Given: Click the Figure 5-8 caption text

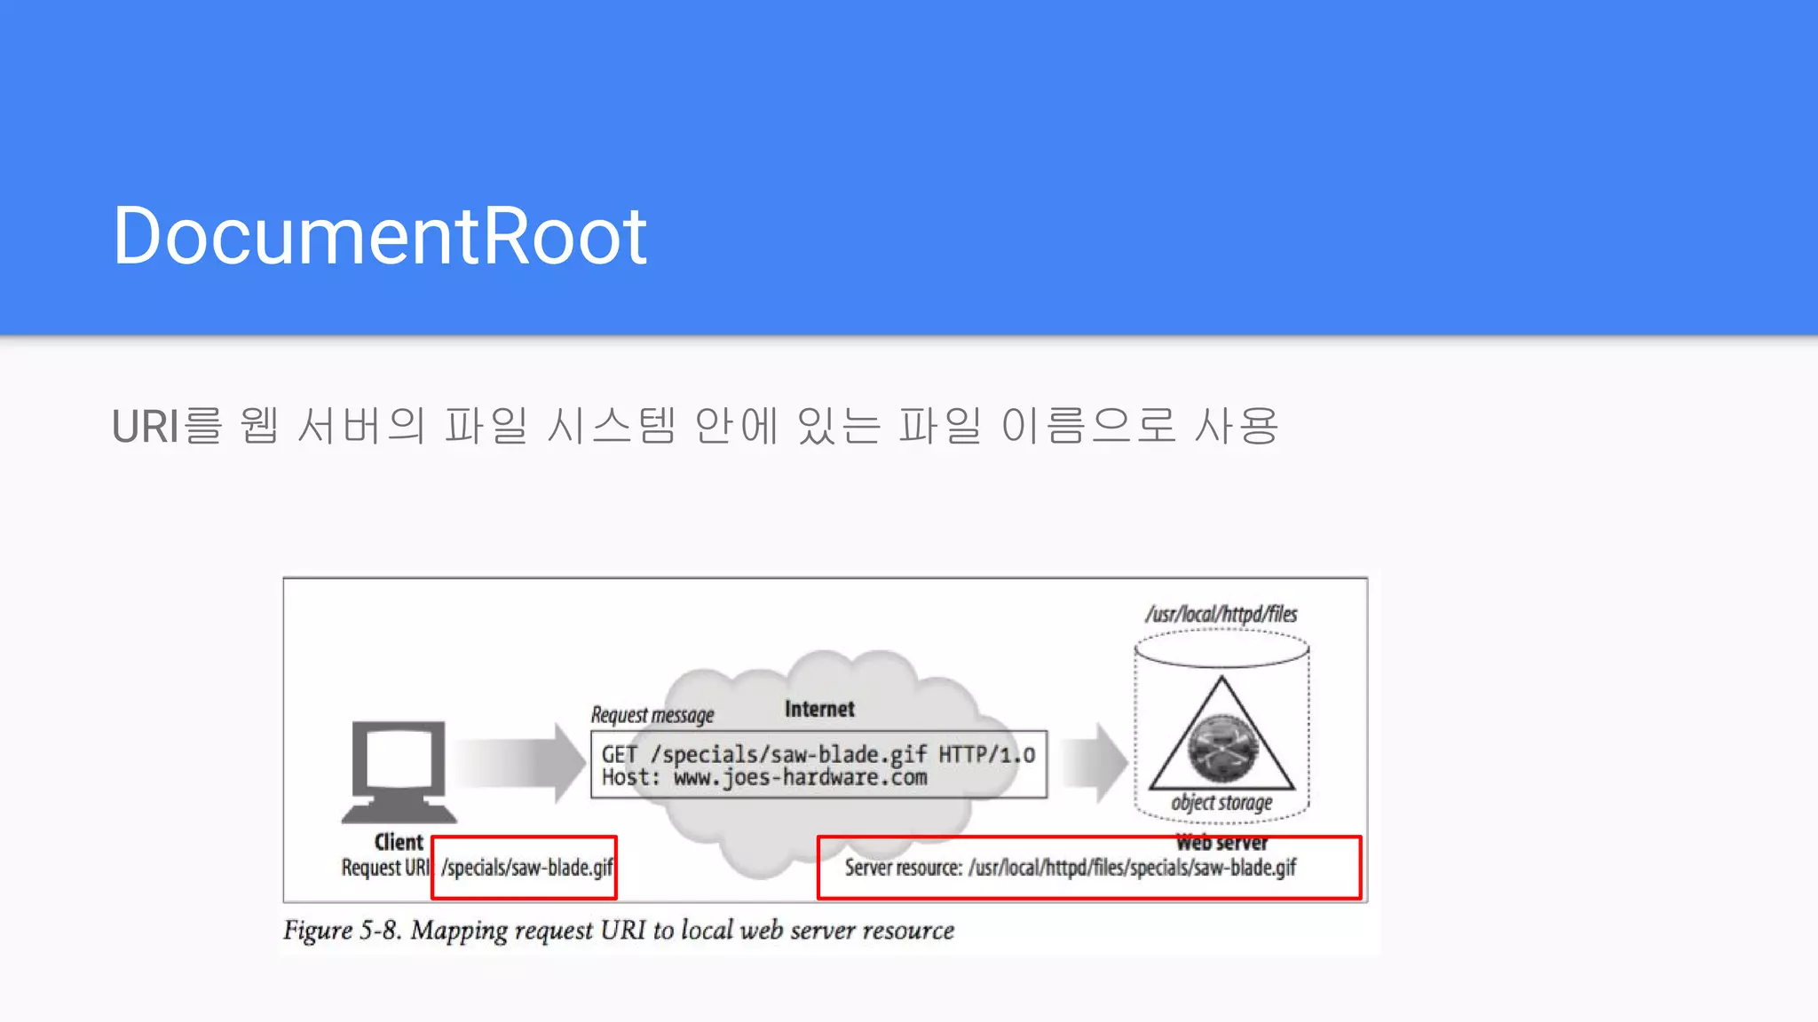Looking at the screenshot, I should (x=619, y=931).
